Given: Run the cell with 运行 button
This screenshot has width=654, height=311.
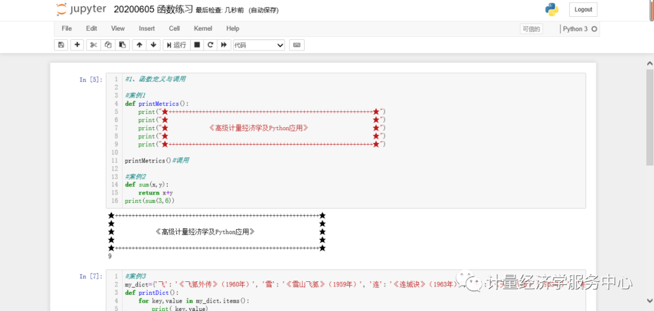Looking at the screenshot, I should pos(176,45).
